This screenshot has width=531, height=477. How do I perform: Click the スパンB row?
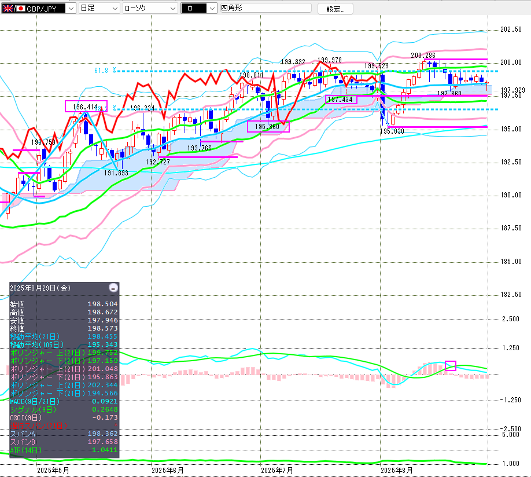[x=64, y=442]
